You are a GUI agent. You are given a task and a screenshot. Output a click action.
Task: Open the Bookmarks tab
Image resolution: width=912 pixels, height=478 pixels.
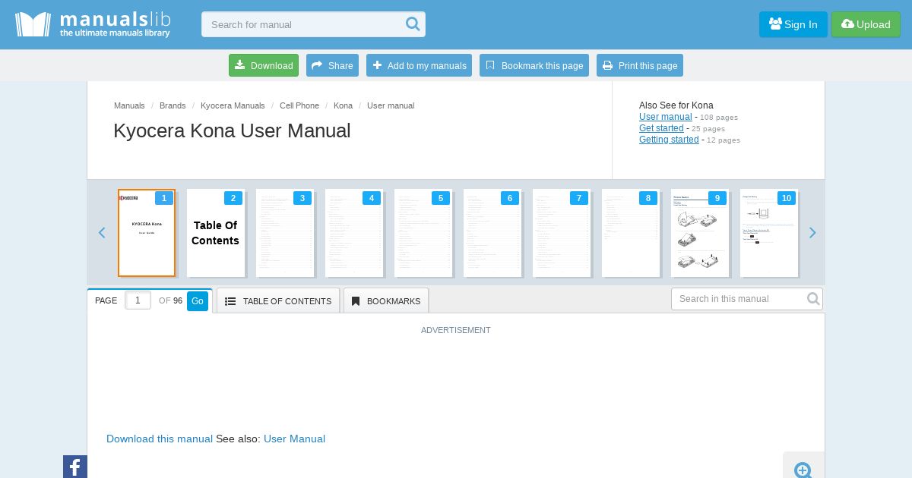pyautogui.click(x=386, y=301)
